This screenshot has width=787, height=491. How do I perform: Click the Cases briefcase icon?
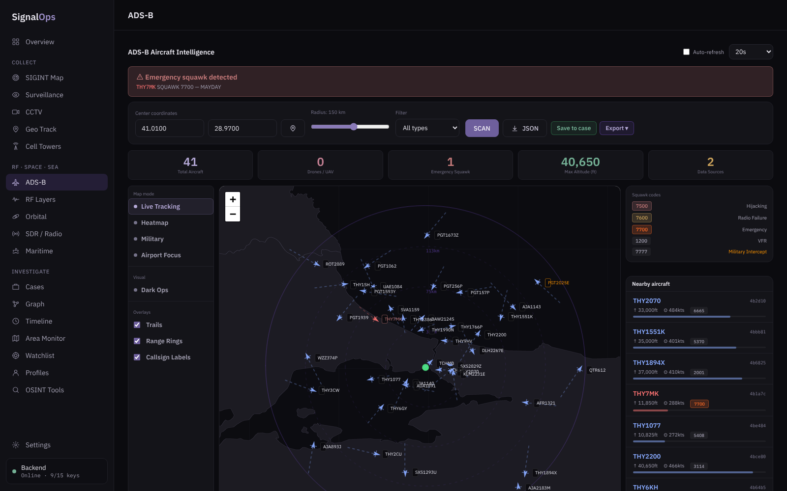(16, 287)
